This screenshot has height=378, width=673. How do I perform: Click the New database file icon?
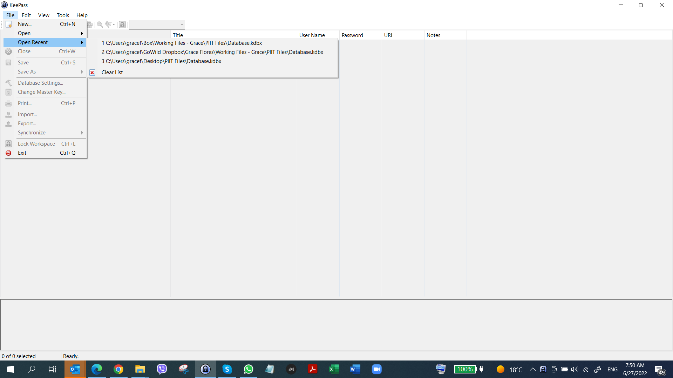(x=9, y=24)
